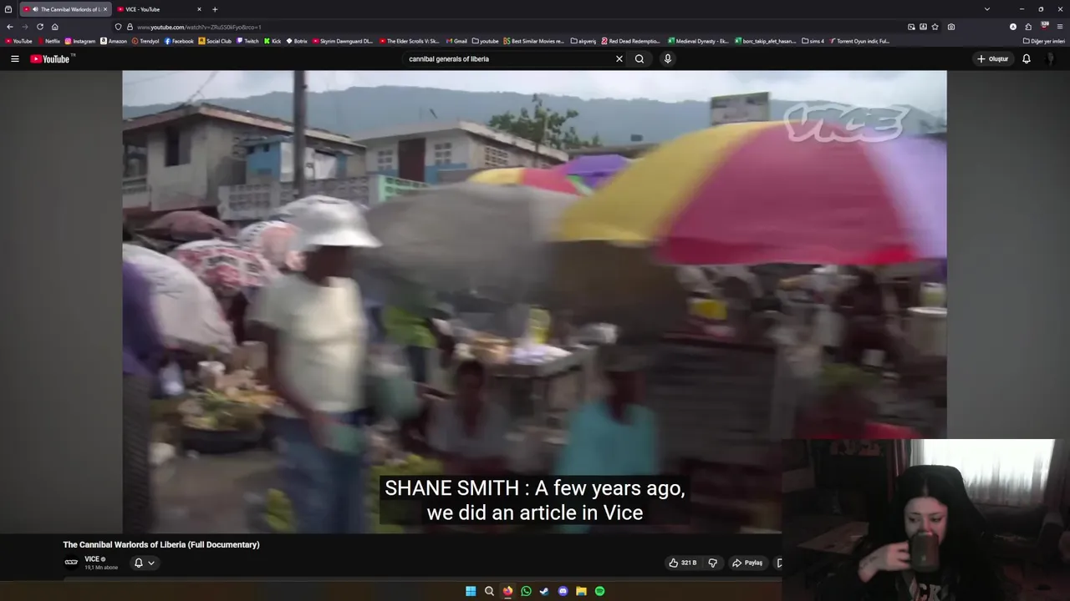Viewport: 1070px width, 601px height.
Task: Switch to VICE - YouTube tab
Action: point(157,9)
